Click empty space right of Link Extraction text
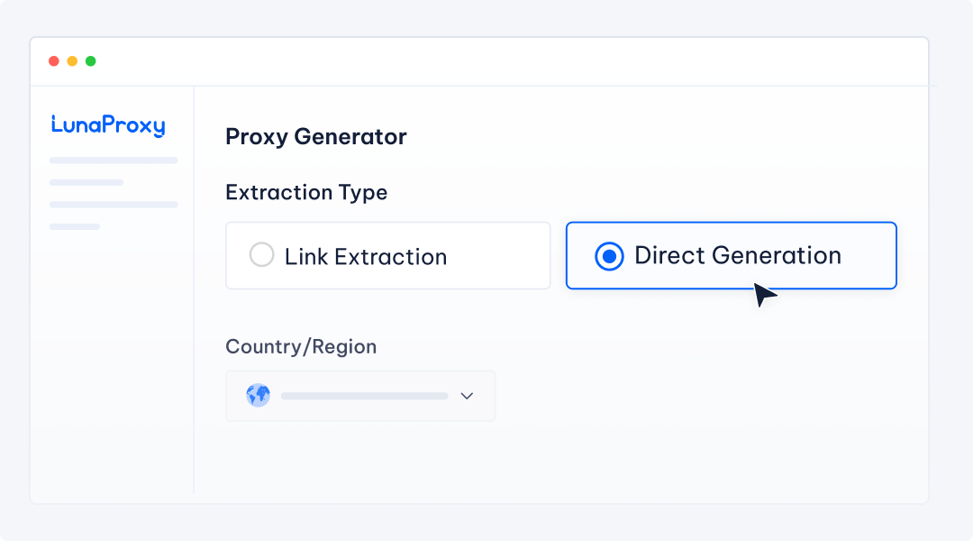The image size is (973, 541). [500, 256]
